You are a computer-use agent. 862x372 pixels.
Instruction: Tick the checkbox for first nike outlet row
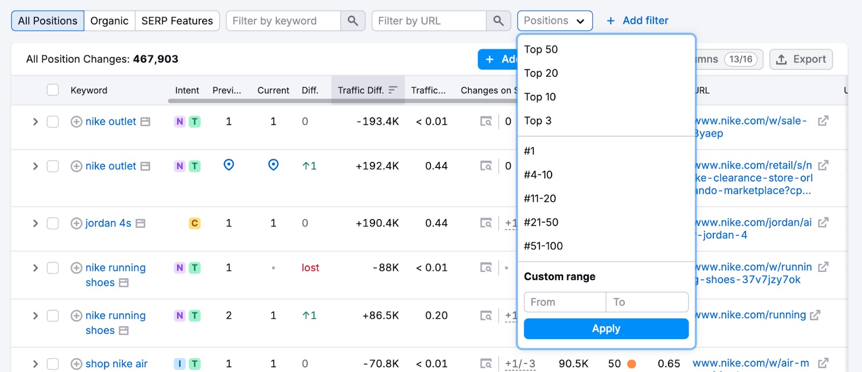[x=53, y=122]
